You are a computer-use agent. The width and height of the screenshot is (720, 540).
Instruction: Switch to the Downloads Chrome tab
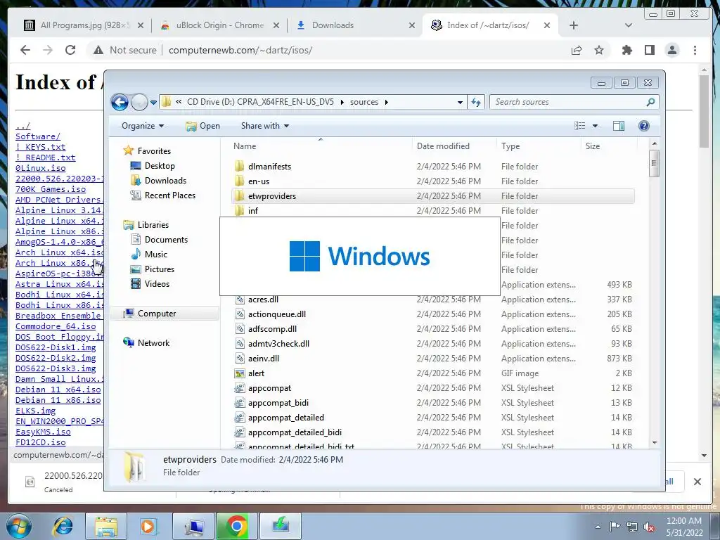click(x=355, y=25)
